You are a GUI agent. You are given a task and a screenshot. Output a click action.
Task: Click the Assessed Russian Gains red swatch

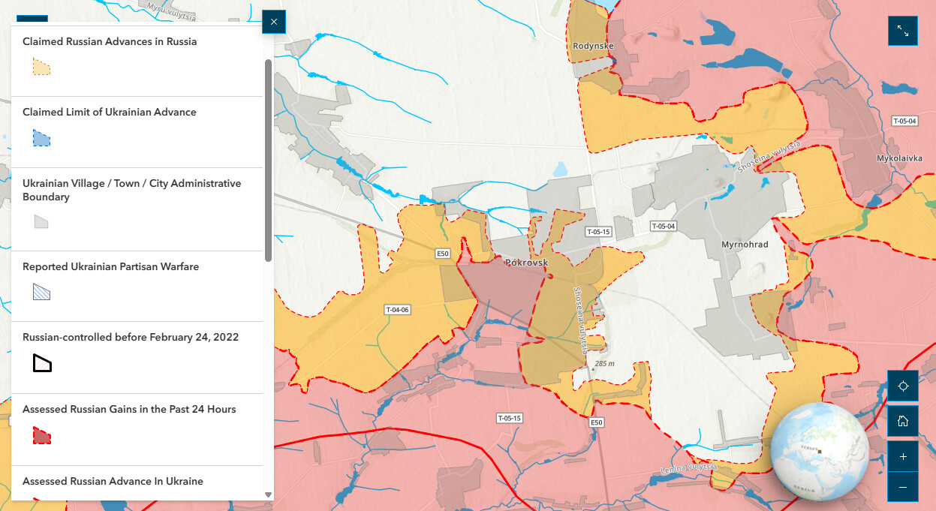pyautogui.click(x=41, y=435)
